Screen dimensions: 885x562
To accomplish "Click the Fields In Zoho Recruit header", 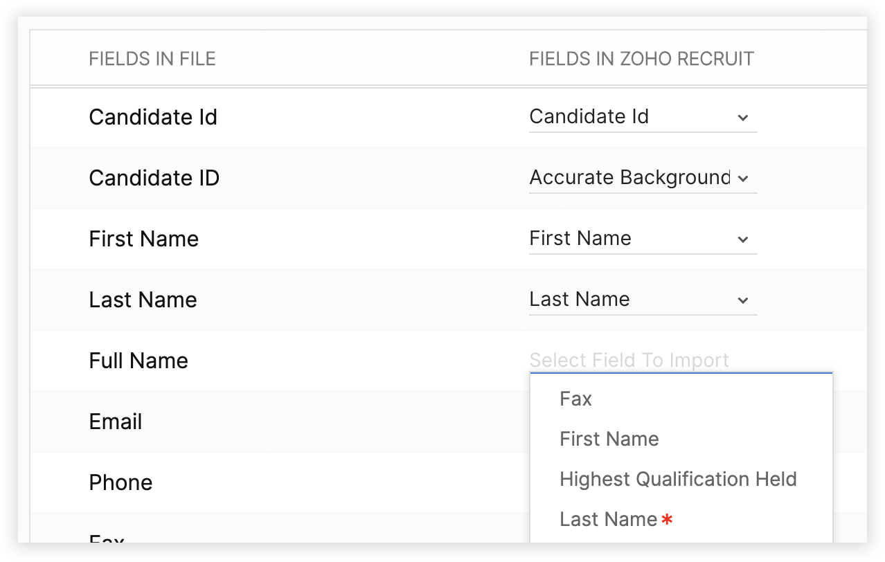I will click(641, 59).
